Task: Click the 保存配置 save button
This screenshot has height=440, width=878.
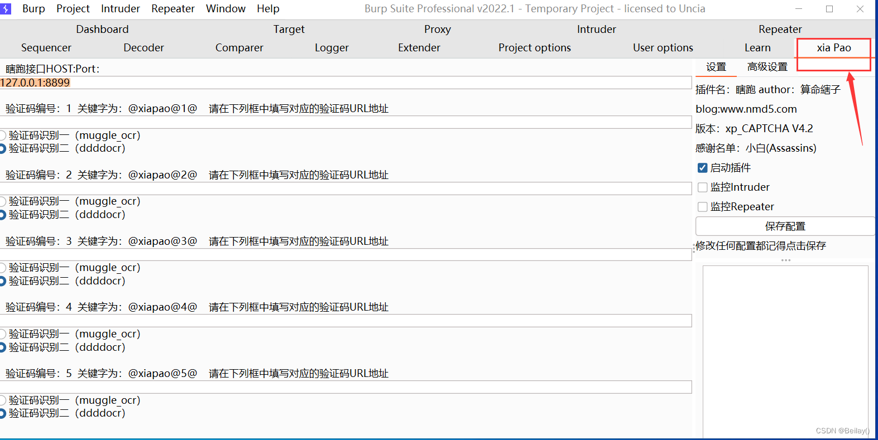Action: click(785, 226)
